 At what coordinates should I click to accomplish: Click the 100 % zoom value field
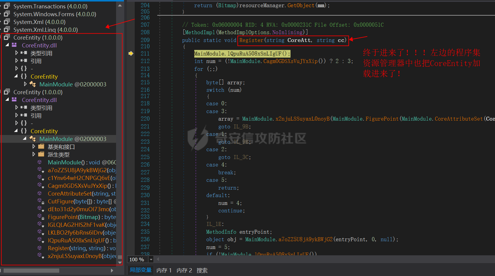coord(138,259)
